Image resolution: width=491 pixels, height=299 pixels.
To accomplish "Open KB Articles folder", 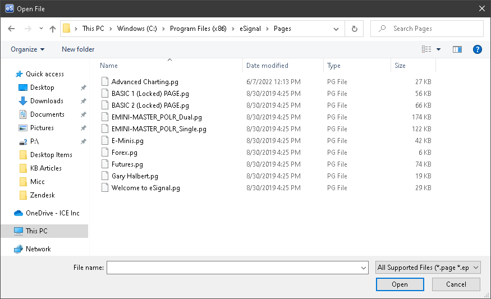I will click(45, 168).
